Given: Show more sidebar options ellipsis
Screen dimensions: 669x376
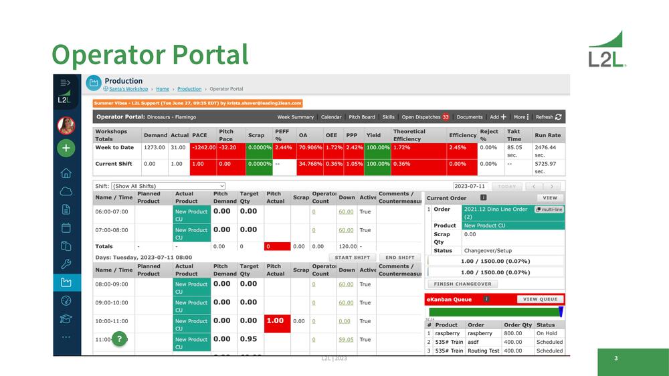Looking at the screenshot, I should [x=66, y=337].
